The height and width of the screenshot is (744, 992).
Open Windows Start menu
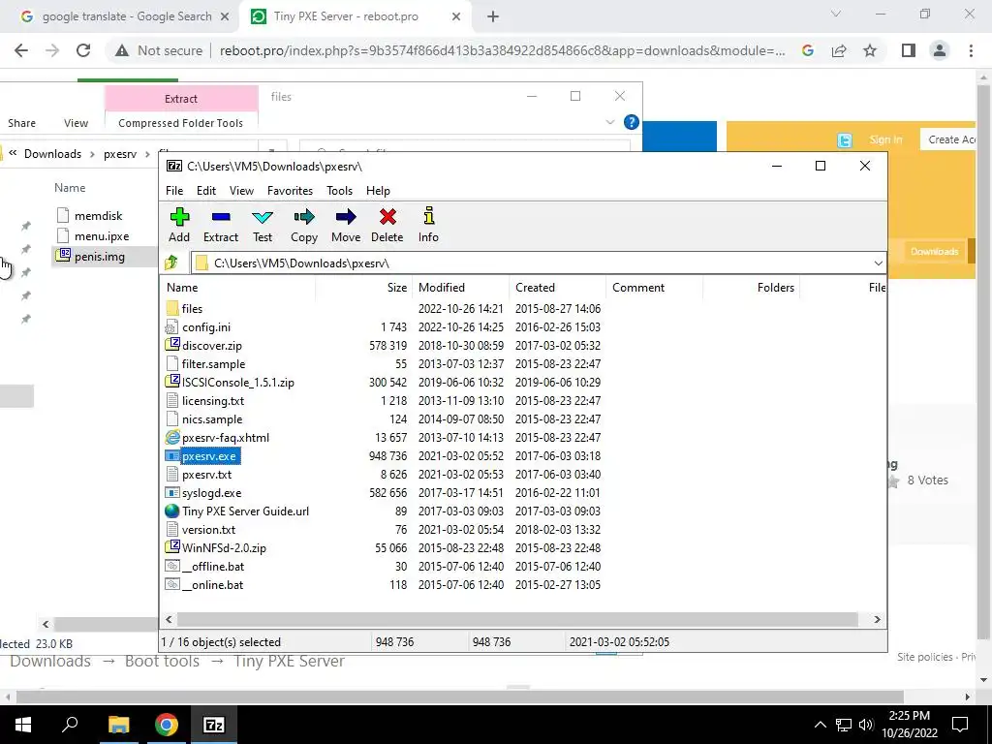click(23, 725)
